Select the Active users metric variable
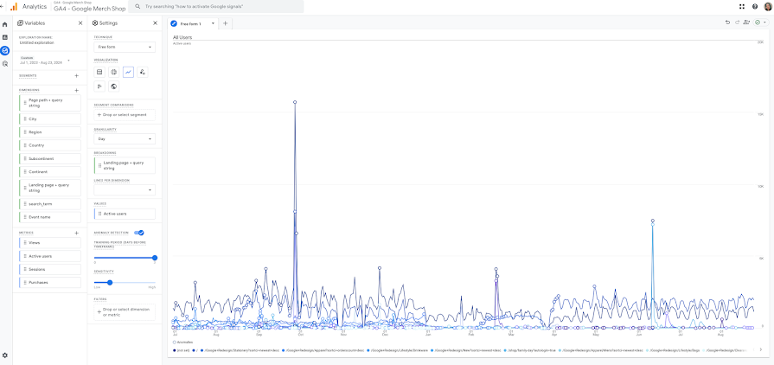The image size is (774, 365). (50, 256)
